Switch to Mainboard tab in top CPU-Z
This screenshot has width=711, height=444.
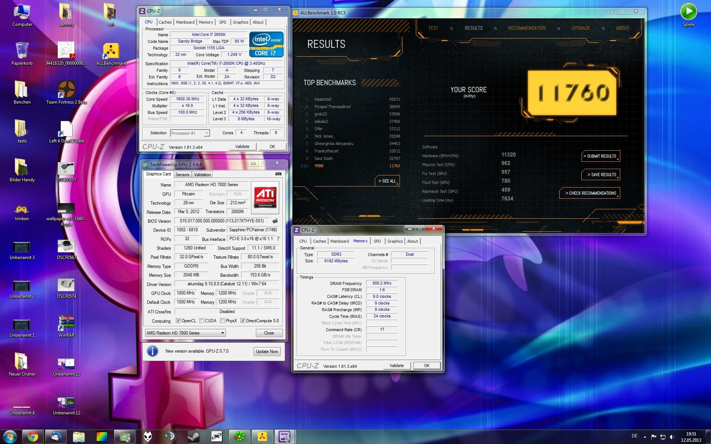(185, 22)
